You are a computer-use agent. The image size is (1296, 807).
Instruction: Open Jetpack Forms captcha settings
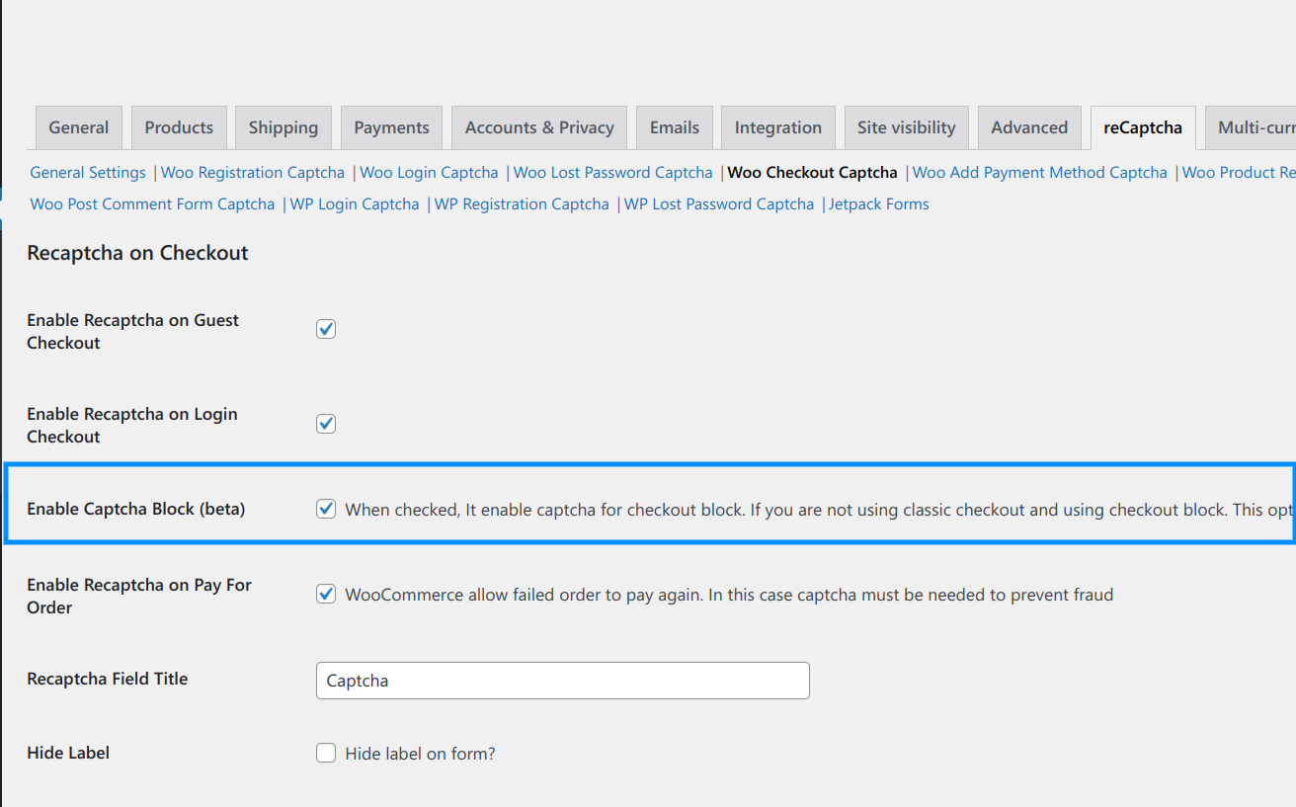point(878,203)
